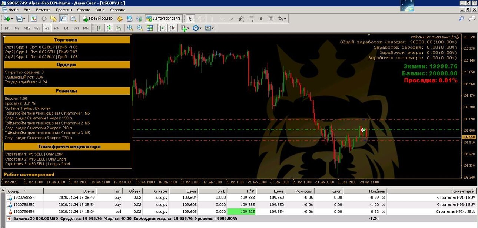Open the Справка menu
478x228 pixels.
[x=117, y=10]
